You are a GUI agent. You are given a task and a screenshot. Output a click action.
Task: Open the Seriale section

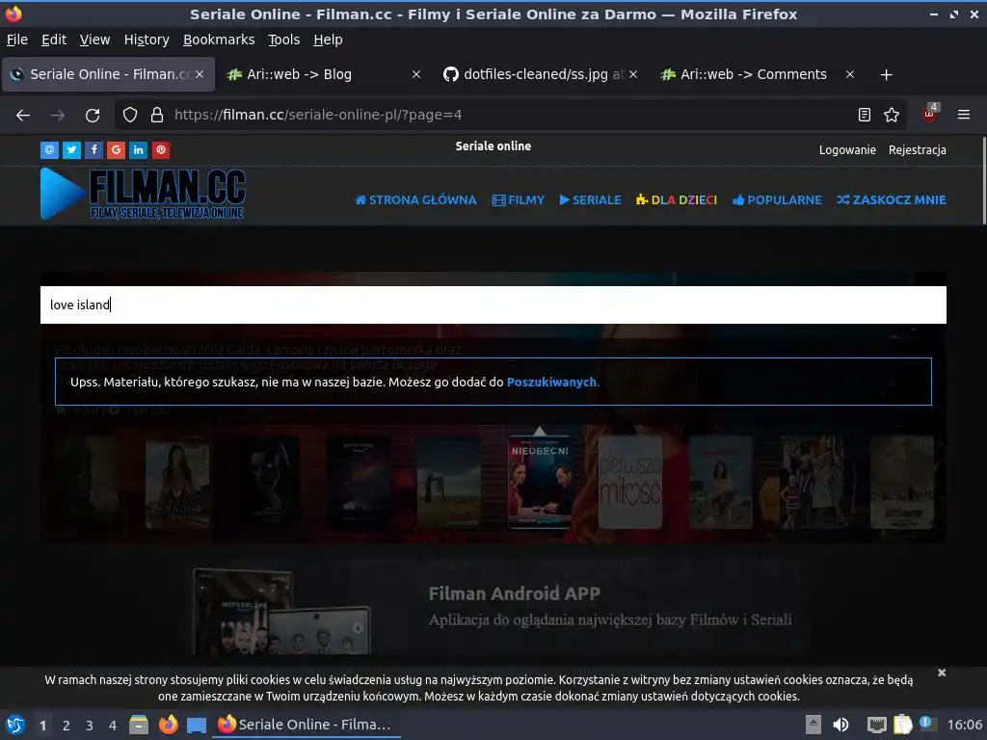click(591, 200)
